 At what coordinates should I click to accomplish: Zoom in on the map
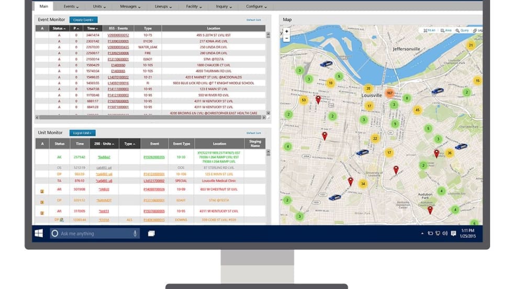[x=286, y=31]
